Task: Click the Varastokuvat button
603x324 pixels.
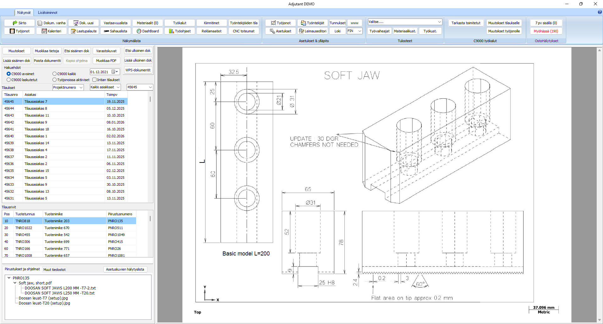Action: pyautogui.click(x=106, y=51)
